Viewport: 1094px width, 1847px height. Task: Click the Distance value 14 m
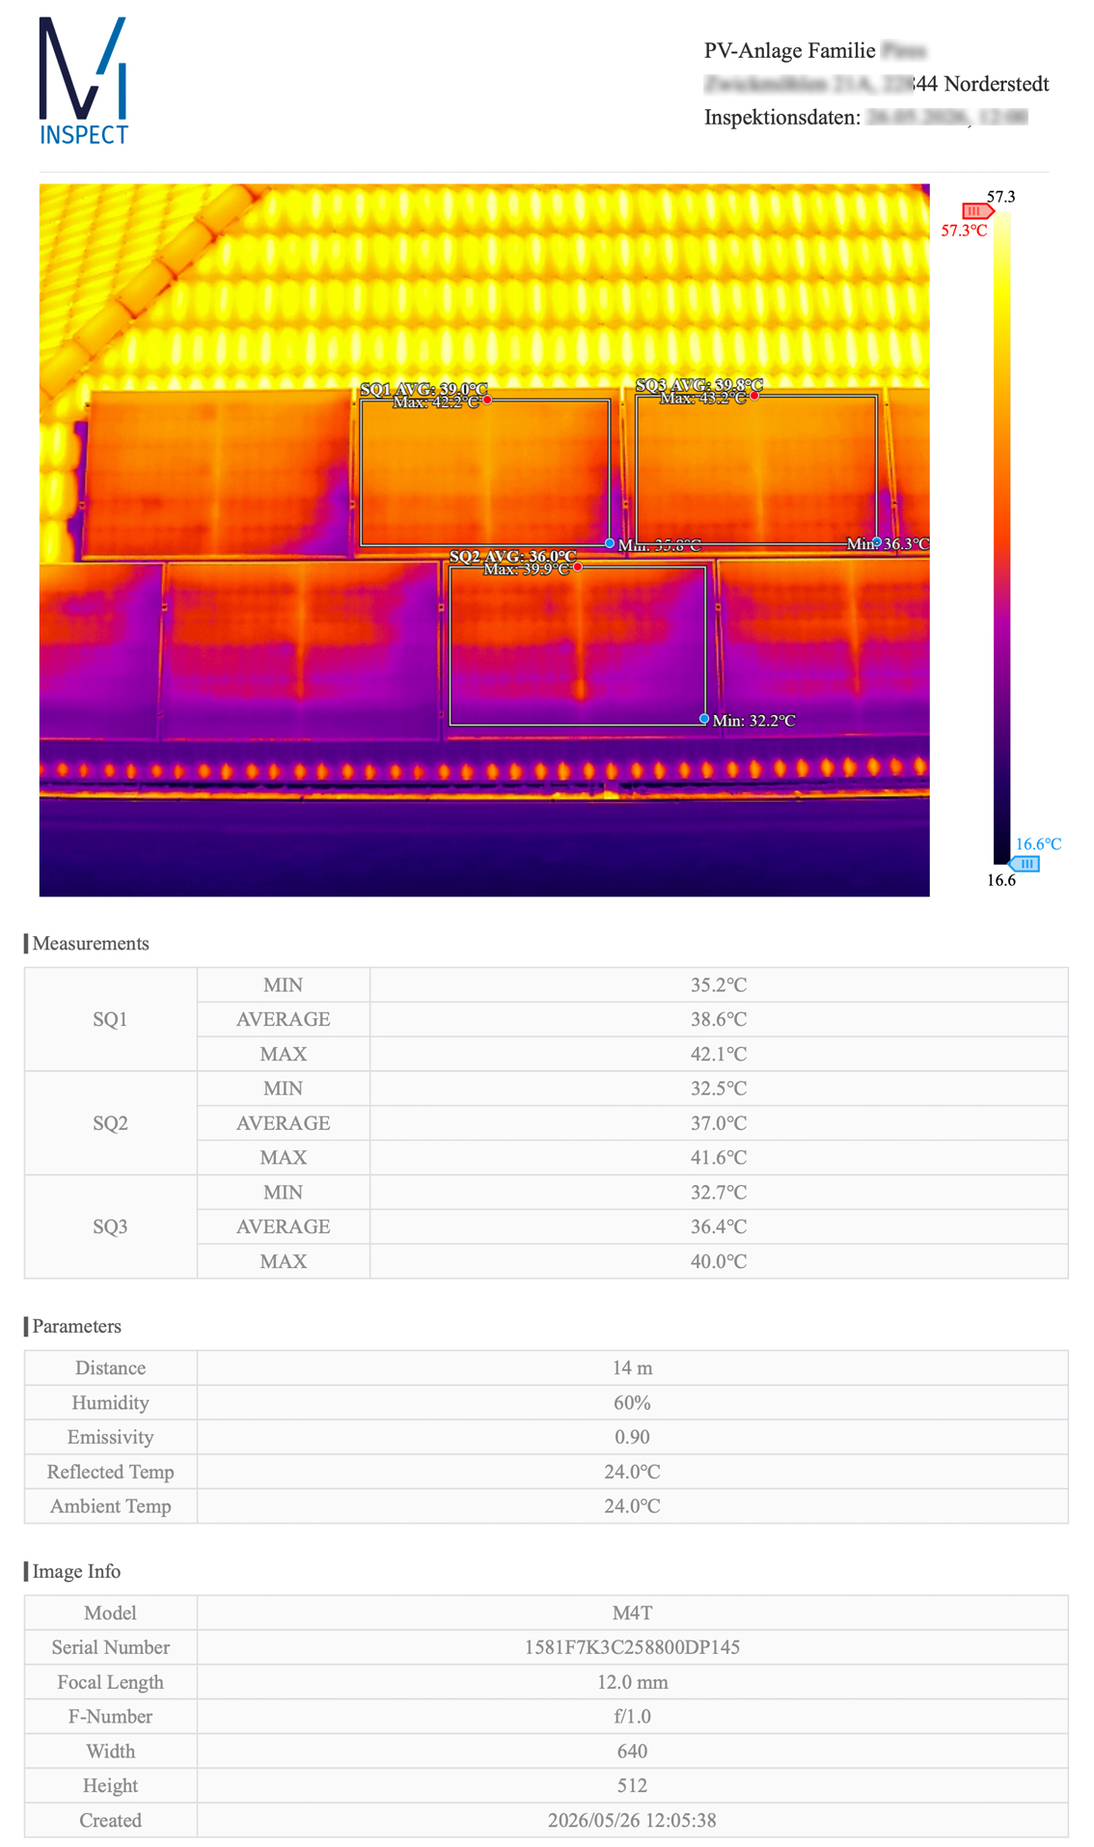coord(632,1367)
